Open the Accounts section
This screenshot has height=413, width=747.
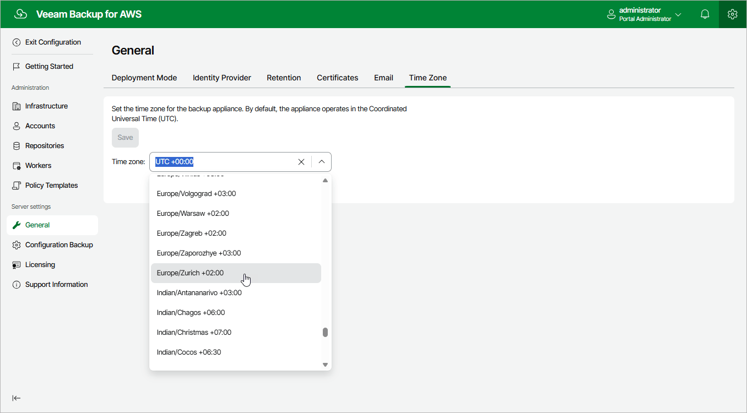pyautogui.click(x=39, y=126)
